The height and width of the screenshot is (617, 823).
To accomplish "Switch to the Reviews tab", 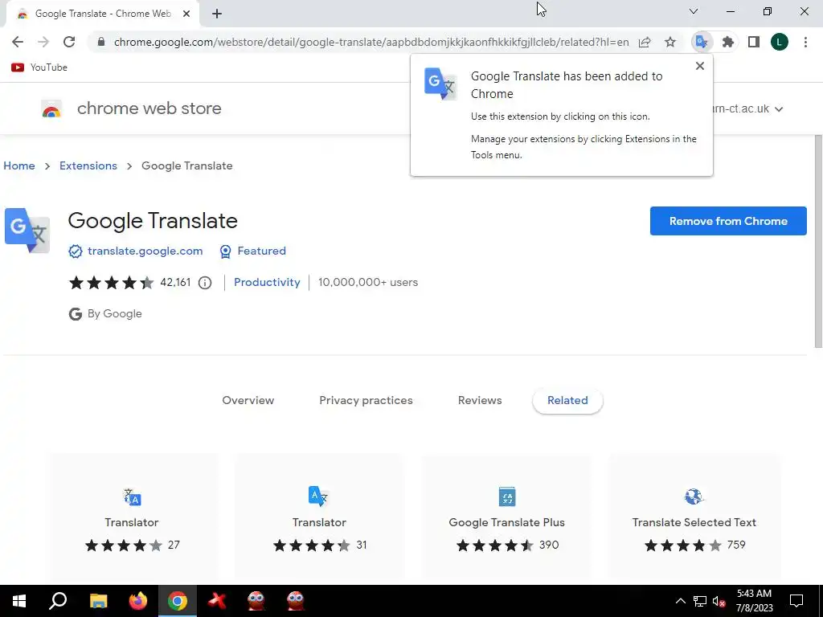I will click(480, 400).
